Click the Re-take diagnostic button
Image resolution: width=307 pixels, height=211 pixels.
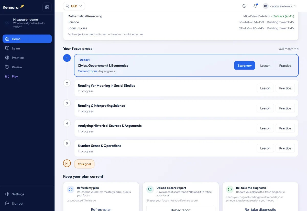pos(260,209)
